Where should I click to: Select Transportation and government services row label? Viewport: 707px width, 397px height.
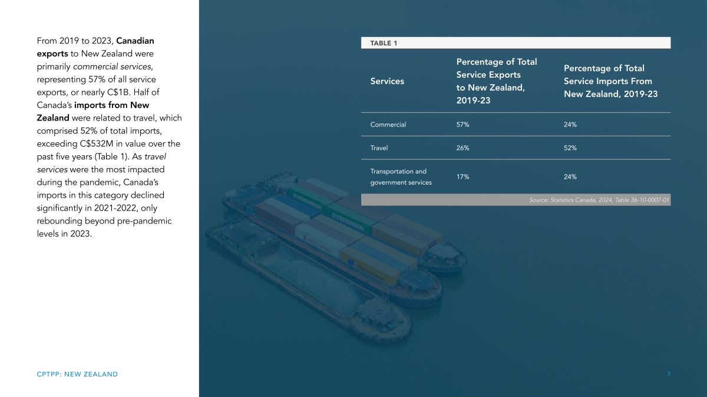[x=401, y=176]
